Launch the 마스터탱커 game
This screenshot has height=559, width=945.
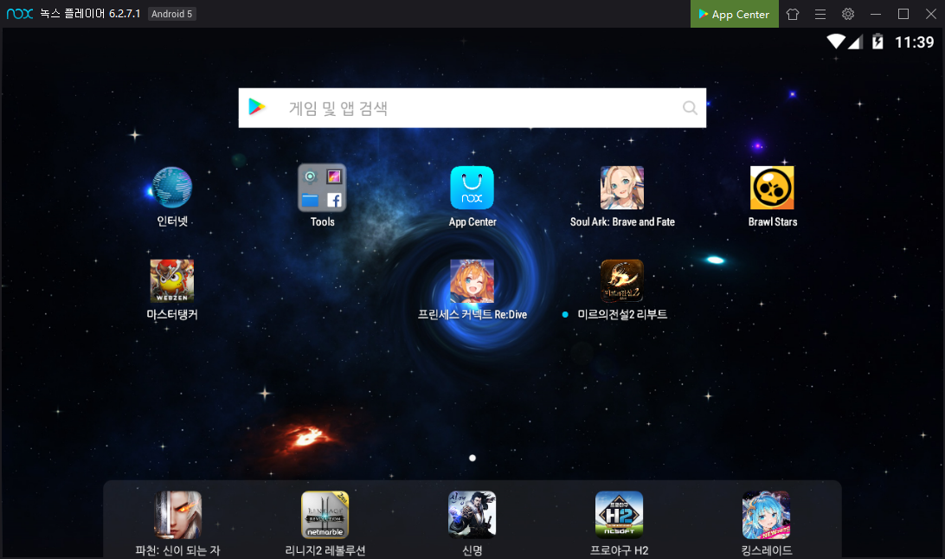coord(172,280)
